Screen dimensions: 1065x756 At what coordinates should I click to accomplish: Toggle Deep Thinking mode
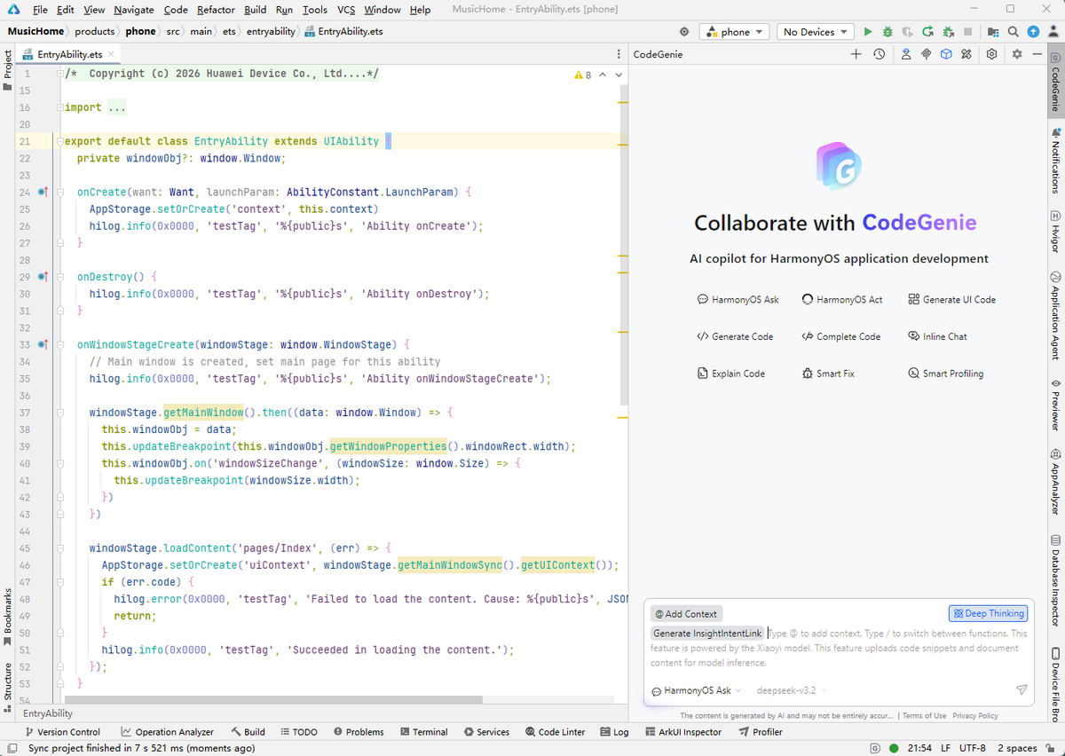[989, 613]
